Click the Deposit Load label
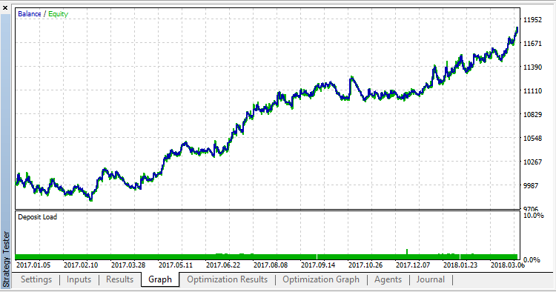Screen dimensions: 556x292 point(37,217)
